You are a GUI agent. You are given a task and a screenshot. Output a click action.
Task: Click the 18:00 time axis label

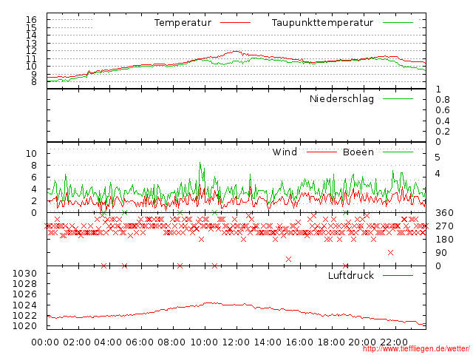click(331, 342)
